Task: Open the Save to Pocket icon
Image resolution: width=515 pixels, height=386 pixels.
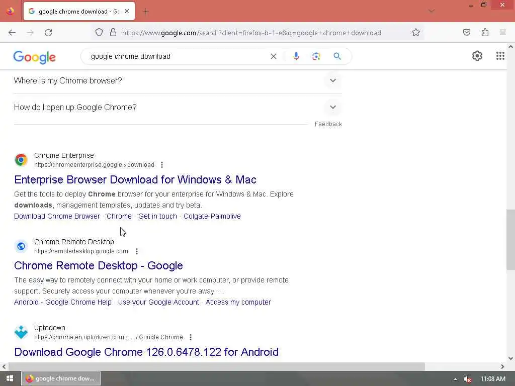Action: tap(466, 32)
